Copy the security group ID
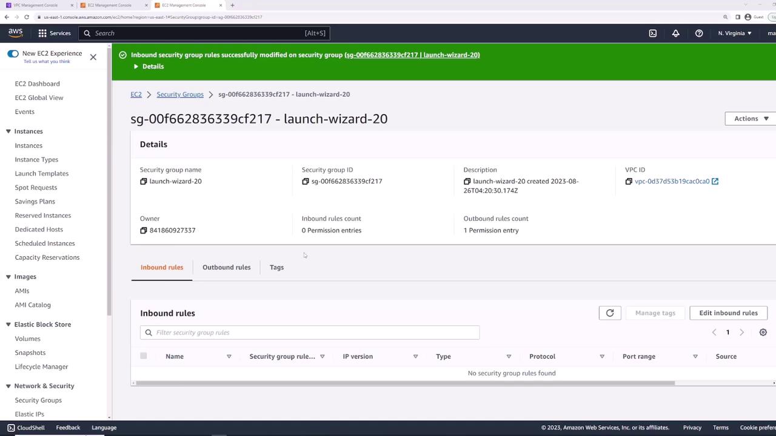 [306, 181]
